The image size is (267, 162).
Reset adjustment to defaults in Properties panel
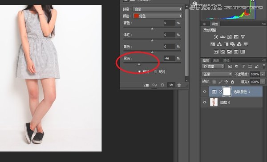click(x=162, y=85)
